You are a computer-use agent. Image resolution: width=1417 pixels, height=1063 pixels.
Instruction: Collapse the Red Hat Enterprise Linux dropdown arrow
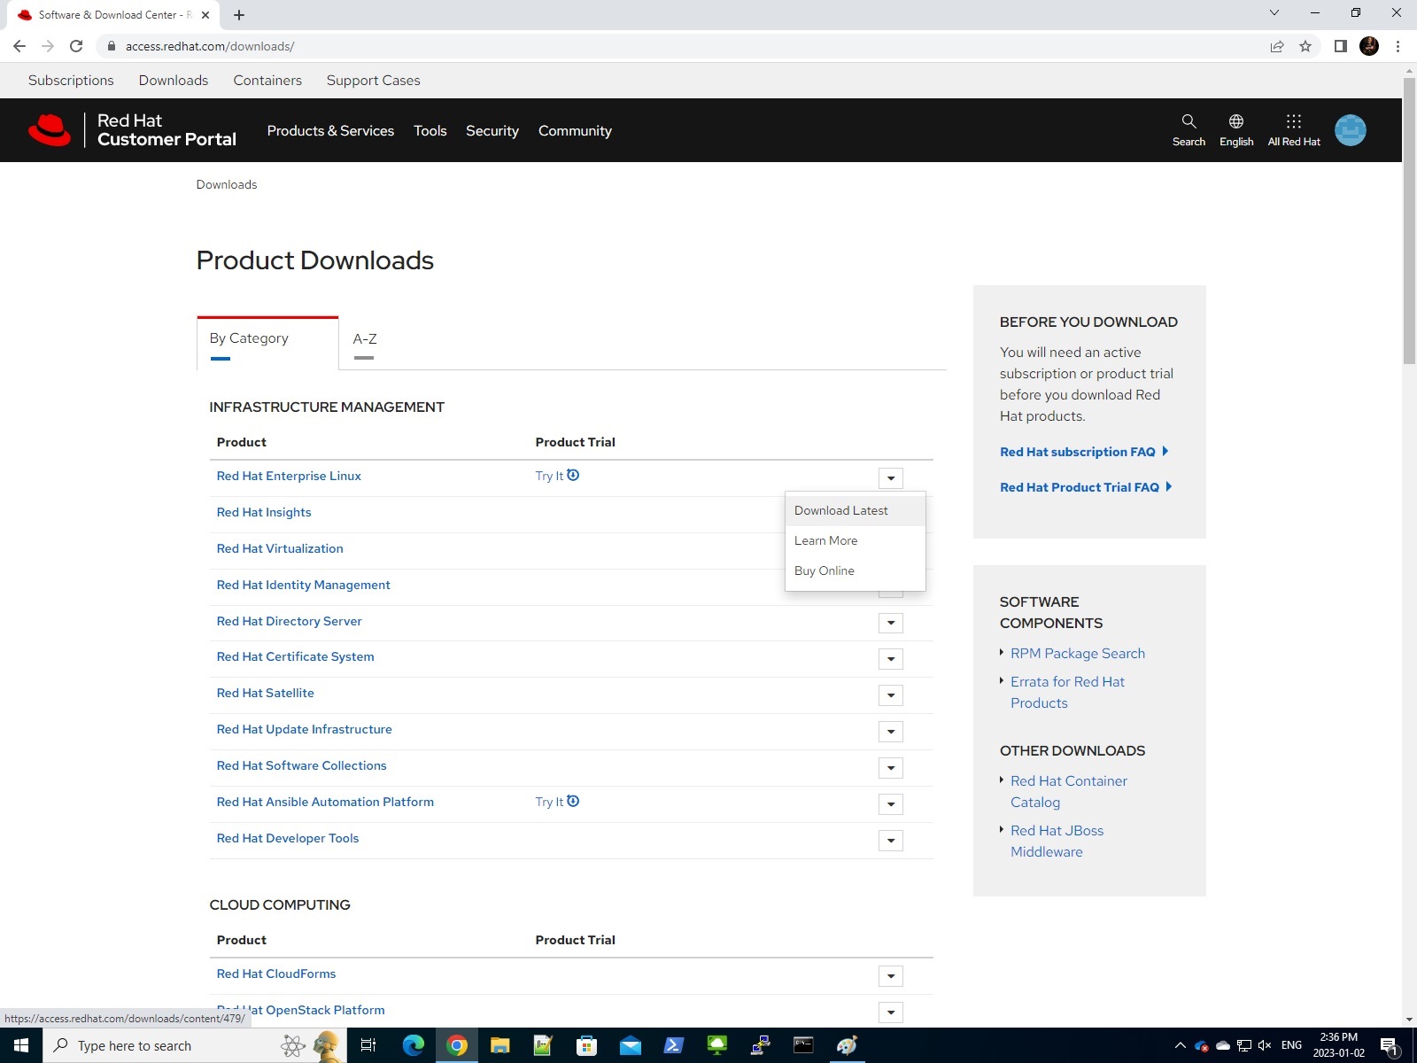point(891,478)
